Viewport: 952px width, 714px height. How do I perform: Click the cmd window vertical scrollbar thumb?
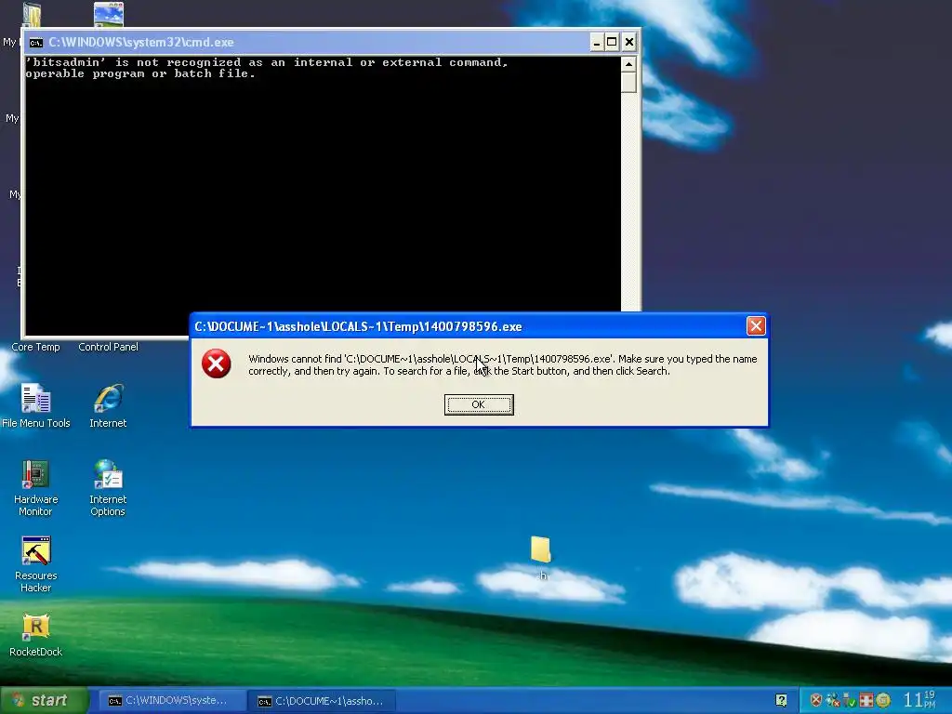[628, 82]
